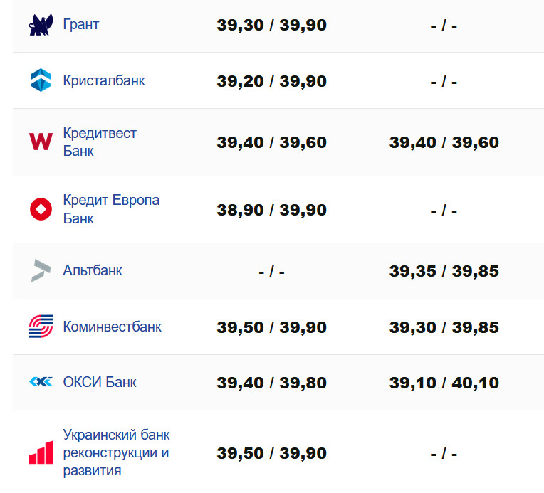Click the ОКСИ Банк logo icon
This screenshot has height=493, width=544.
(41, 382)
